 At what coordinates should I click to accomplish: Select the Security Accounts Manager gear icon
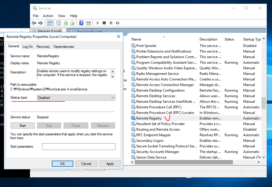pyautogui.click(x=133, y=151)
